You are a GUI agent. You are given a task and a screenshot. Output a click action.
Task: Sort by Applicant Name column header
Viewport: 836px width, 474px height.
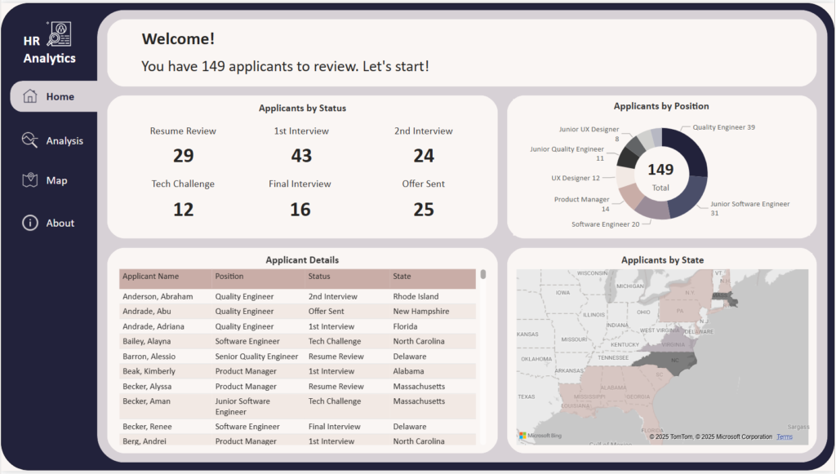[150, 277]
